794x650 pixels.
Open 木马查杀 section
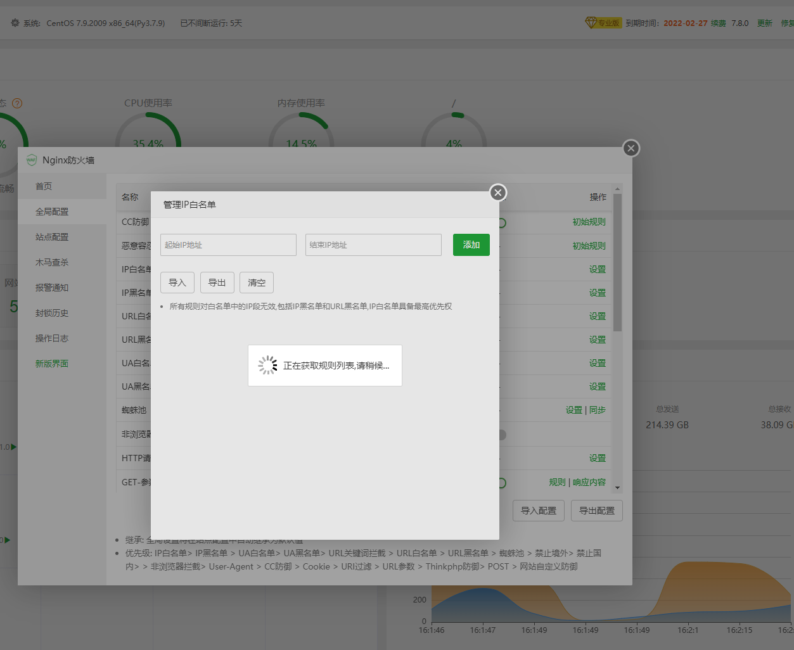tap(62, 262)
